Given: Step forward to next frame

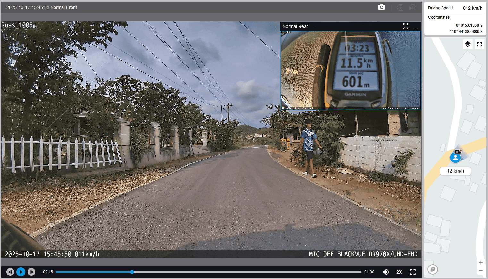Looking at the screenshot, I should (31, 272).
